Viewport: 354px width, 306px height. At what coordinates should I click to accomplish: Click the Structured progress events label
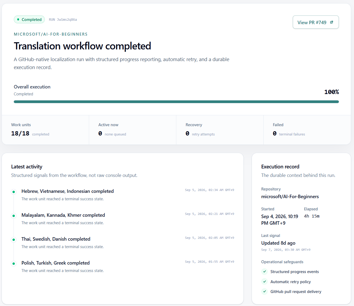click(x=295, y=272)
